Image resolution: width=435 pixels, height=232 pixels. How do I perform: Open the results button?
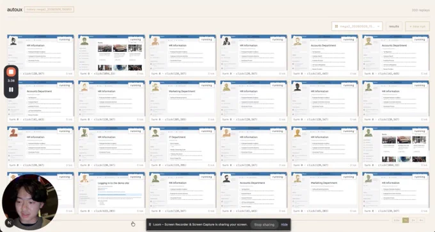393,26
